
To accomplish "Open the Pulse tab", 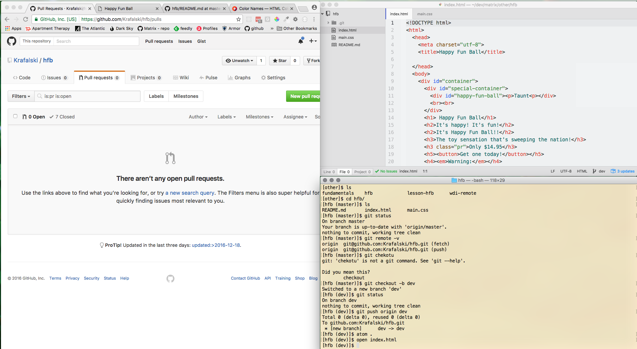I will 208,78.
